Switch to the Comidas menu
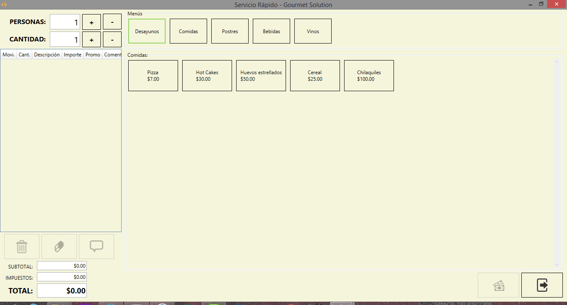Screen dimensions: 567x305 click(188, 31)
